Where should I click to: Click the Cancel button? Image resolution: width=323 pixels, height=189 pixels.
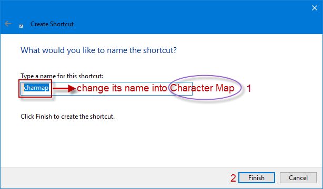[x=298, y=177]
